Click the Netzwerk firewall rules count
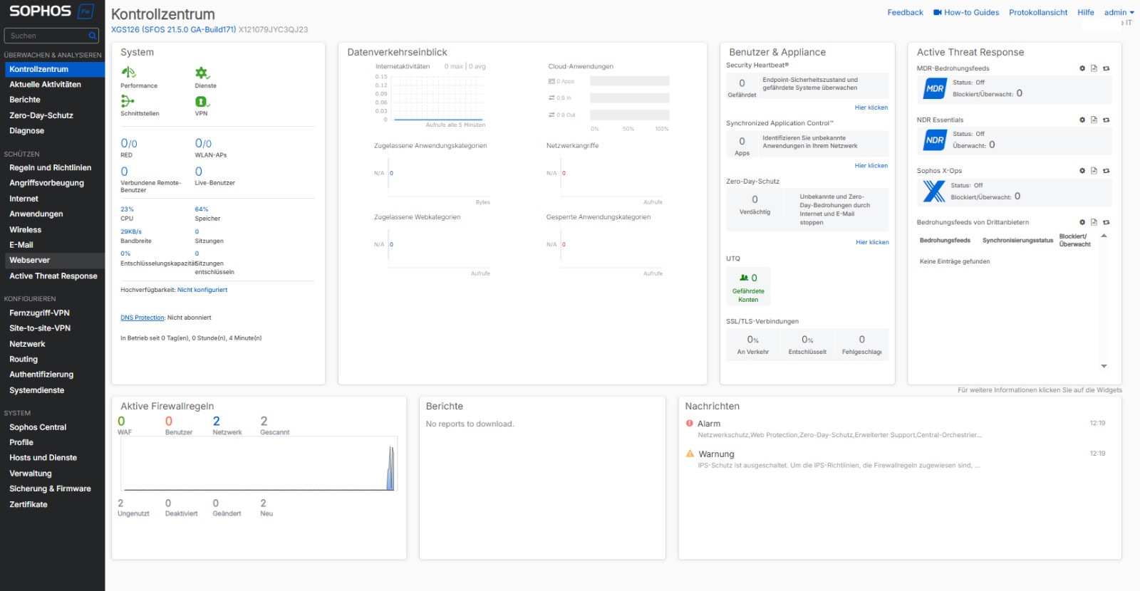This screenshot has height=591, width=1140. [217, 422]
